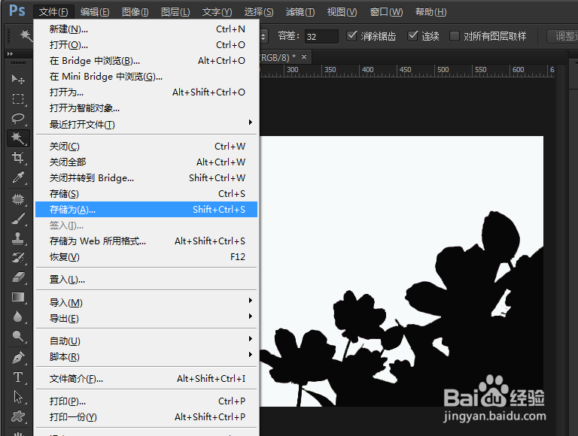The image size is (578, 436).
Task: Expand 自动(U) submenu
Action: click(x=146, y=341)
